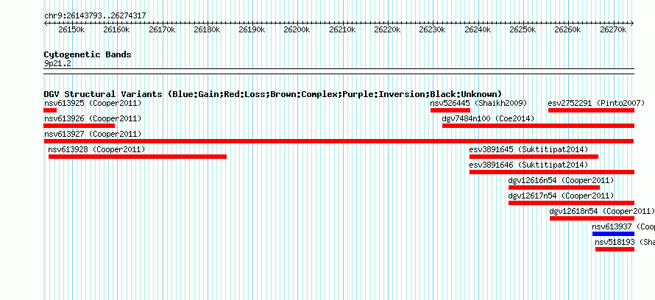Click the 26220k ruler position
The width and height of the screenshot is (655, 300).
pos(387,29)
